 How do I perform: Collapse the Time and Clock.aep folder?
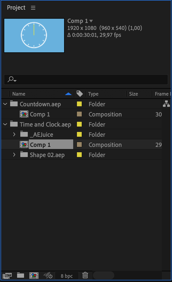click(x=5, y=124)
